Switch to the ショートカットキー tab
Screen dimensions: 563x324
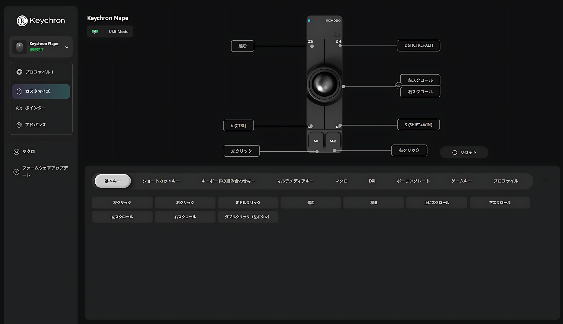(x=161, y=181)
